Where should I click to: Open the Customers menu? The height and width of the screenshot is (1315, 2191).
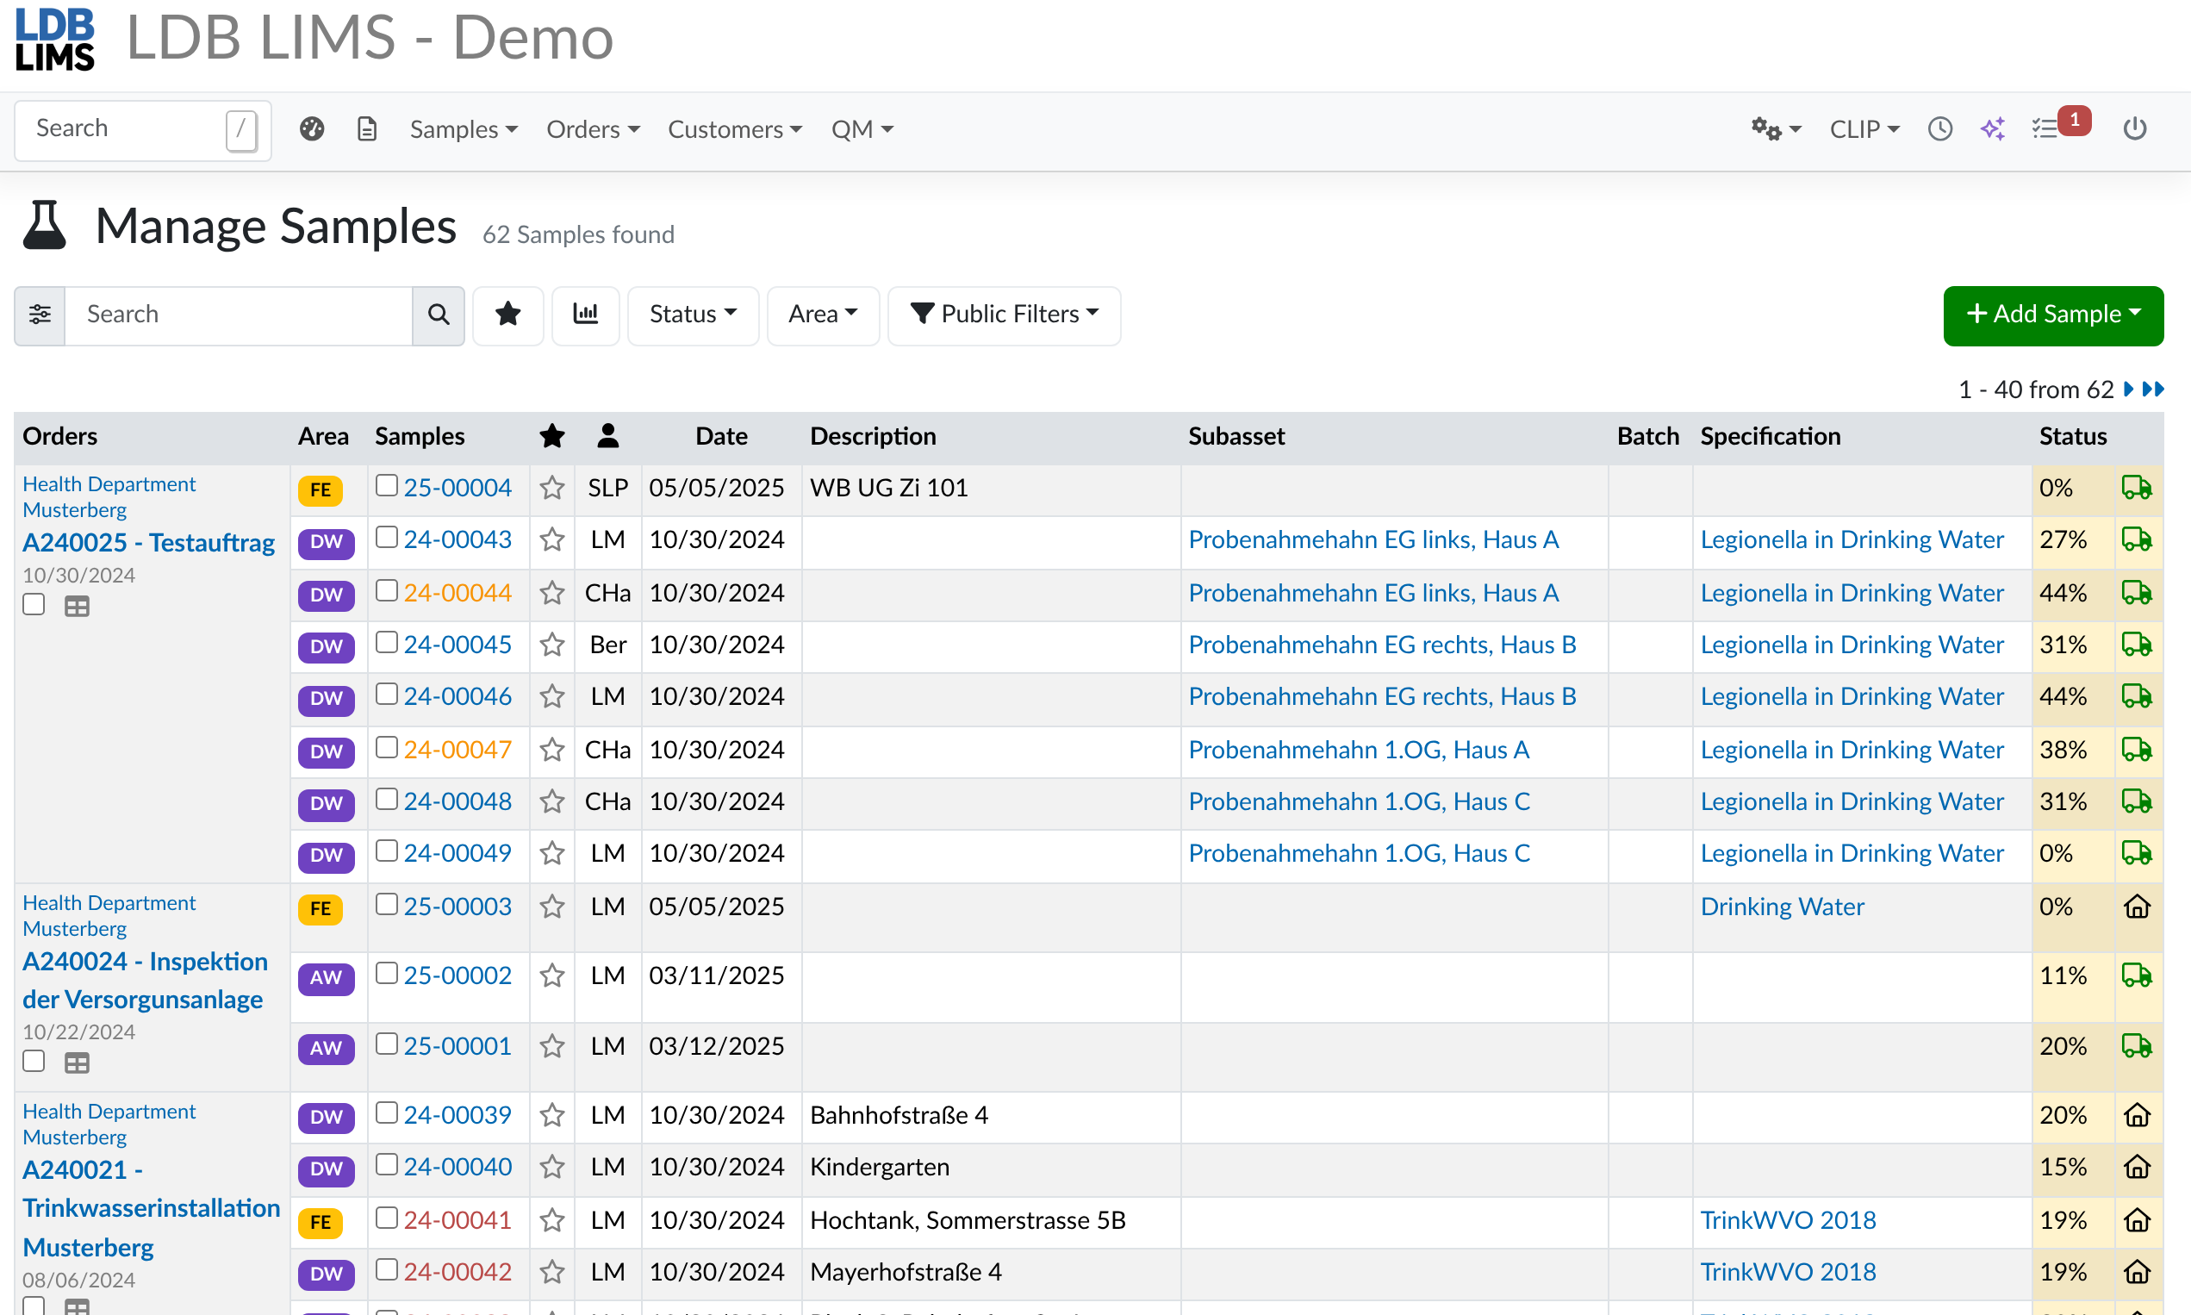[734, 129]
